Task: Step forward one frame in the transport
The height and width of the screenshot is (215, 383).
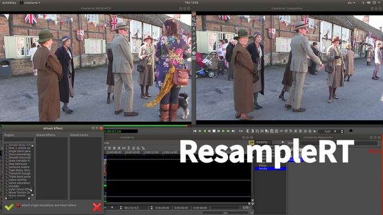Action: pyautogui.click(x=218, y=131)
